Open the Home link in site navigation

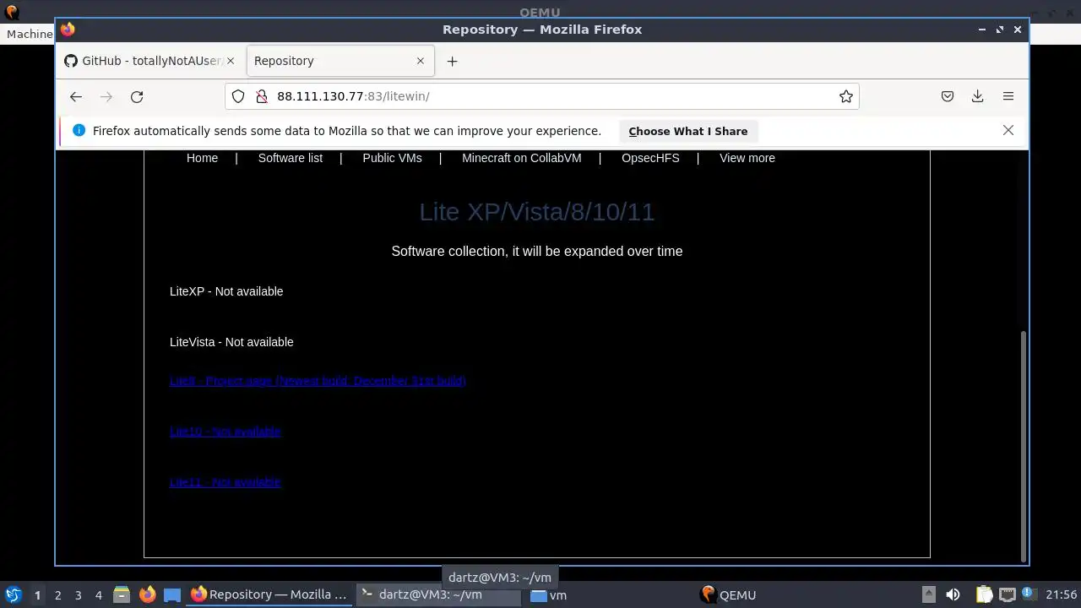[x=202, y=158]
